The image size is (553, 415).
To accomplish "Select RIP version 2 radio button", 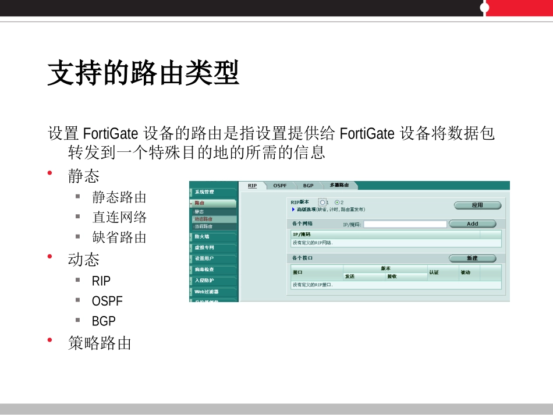I will [337, 203].
